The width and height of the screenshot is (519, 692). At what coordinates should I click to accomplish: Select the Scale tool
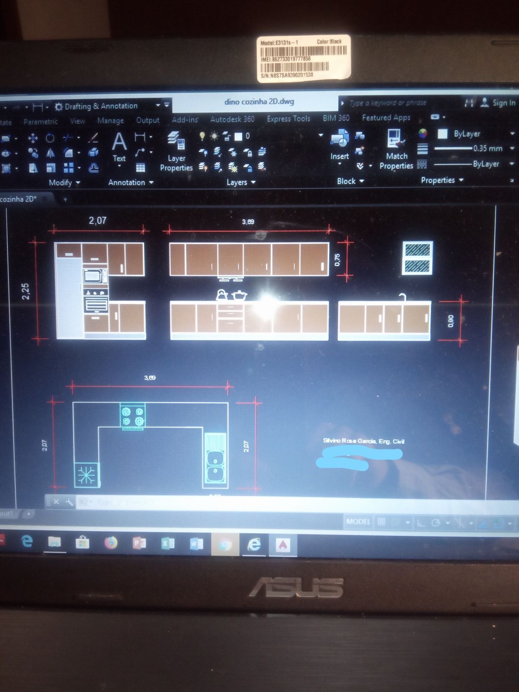point(51,168)
